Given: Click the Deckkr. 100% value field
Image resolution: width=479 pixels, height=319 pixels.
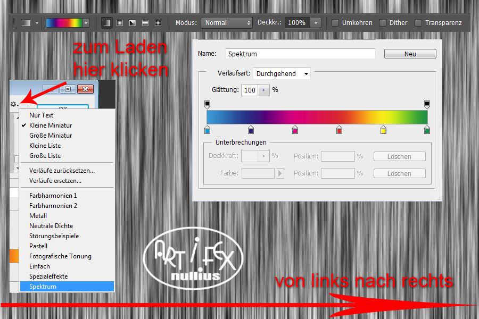Looking at the screenshot, I should 298,23.
